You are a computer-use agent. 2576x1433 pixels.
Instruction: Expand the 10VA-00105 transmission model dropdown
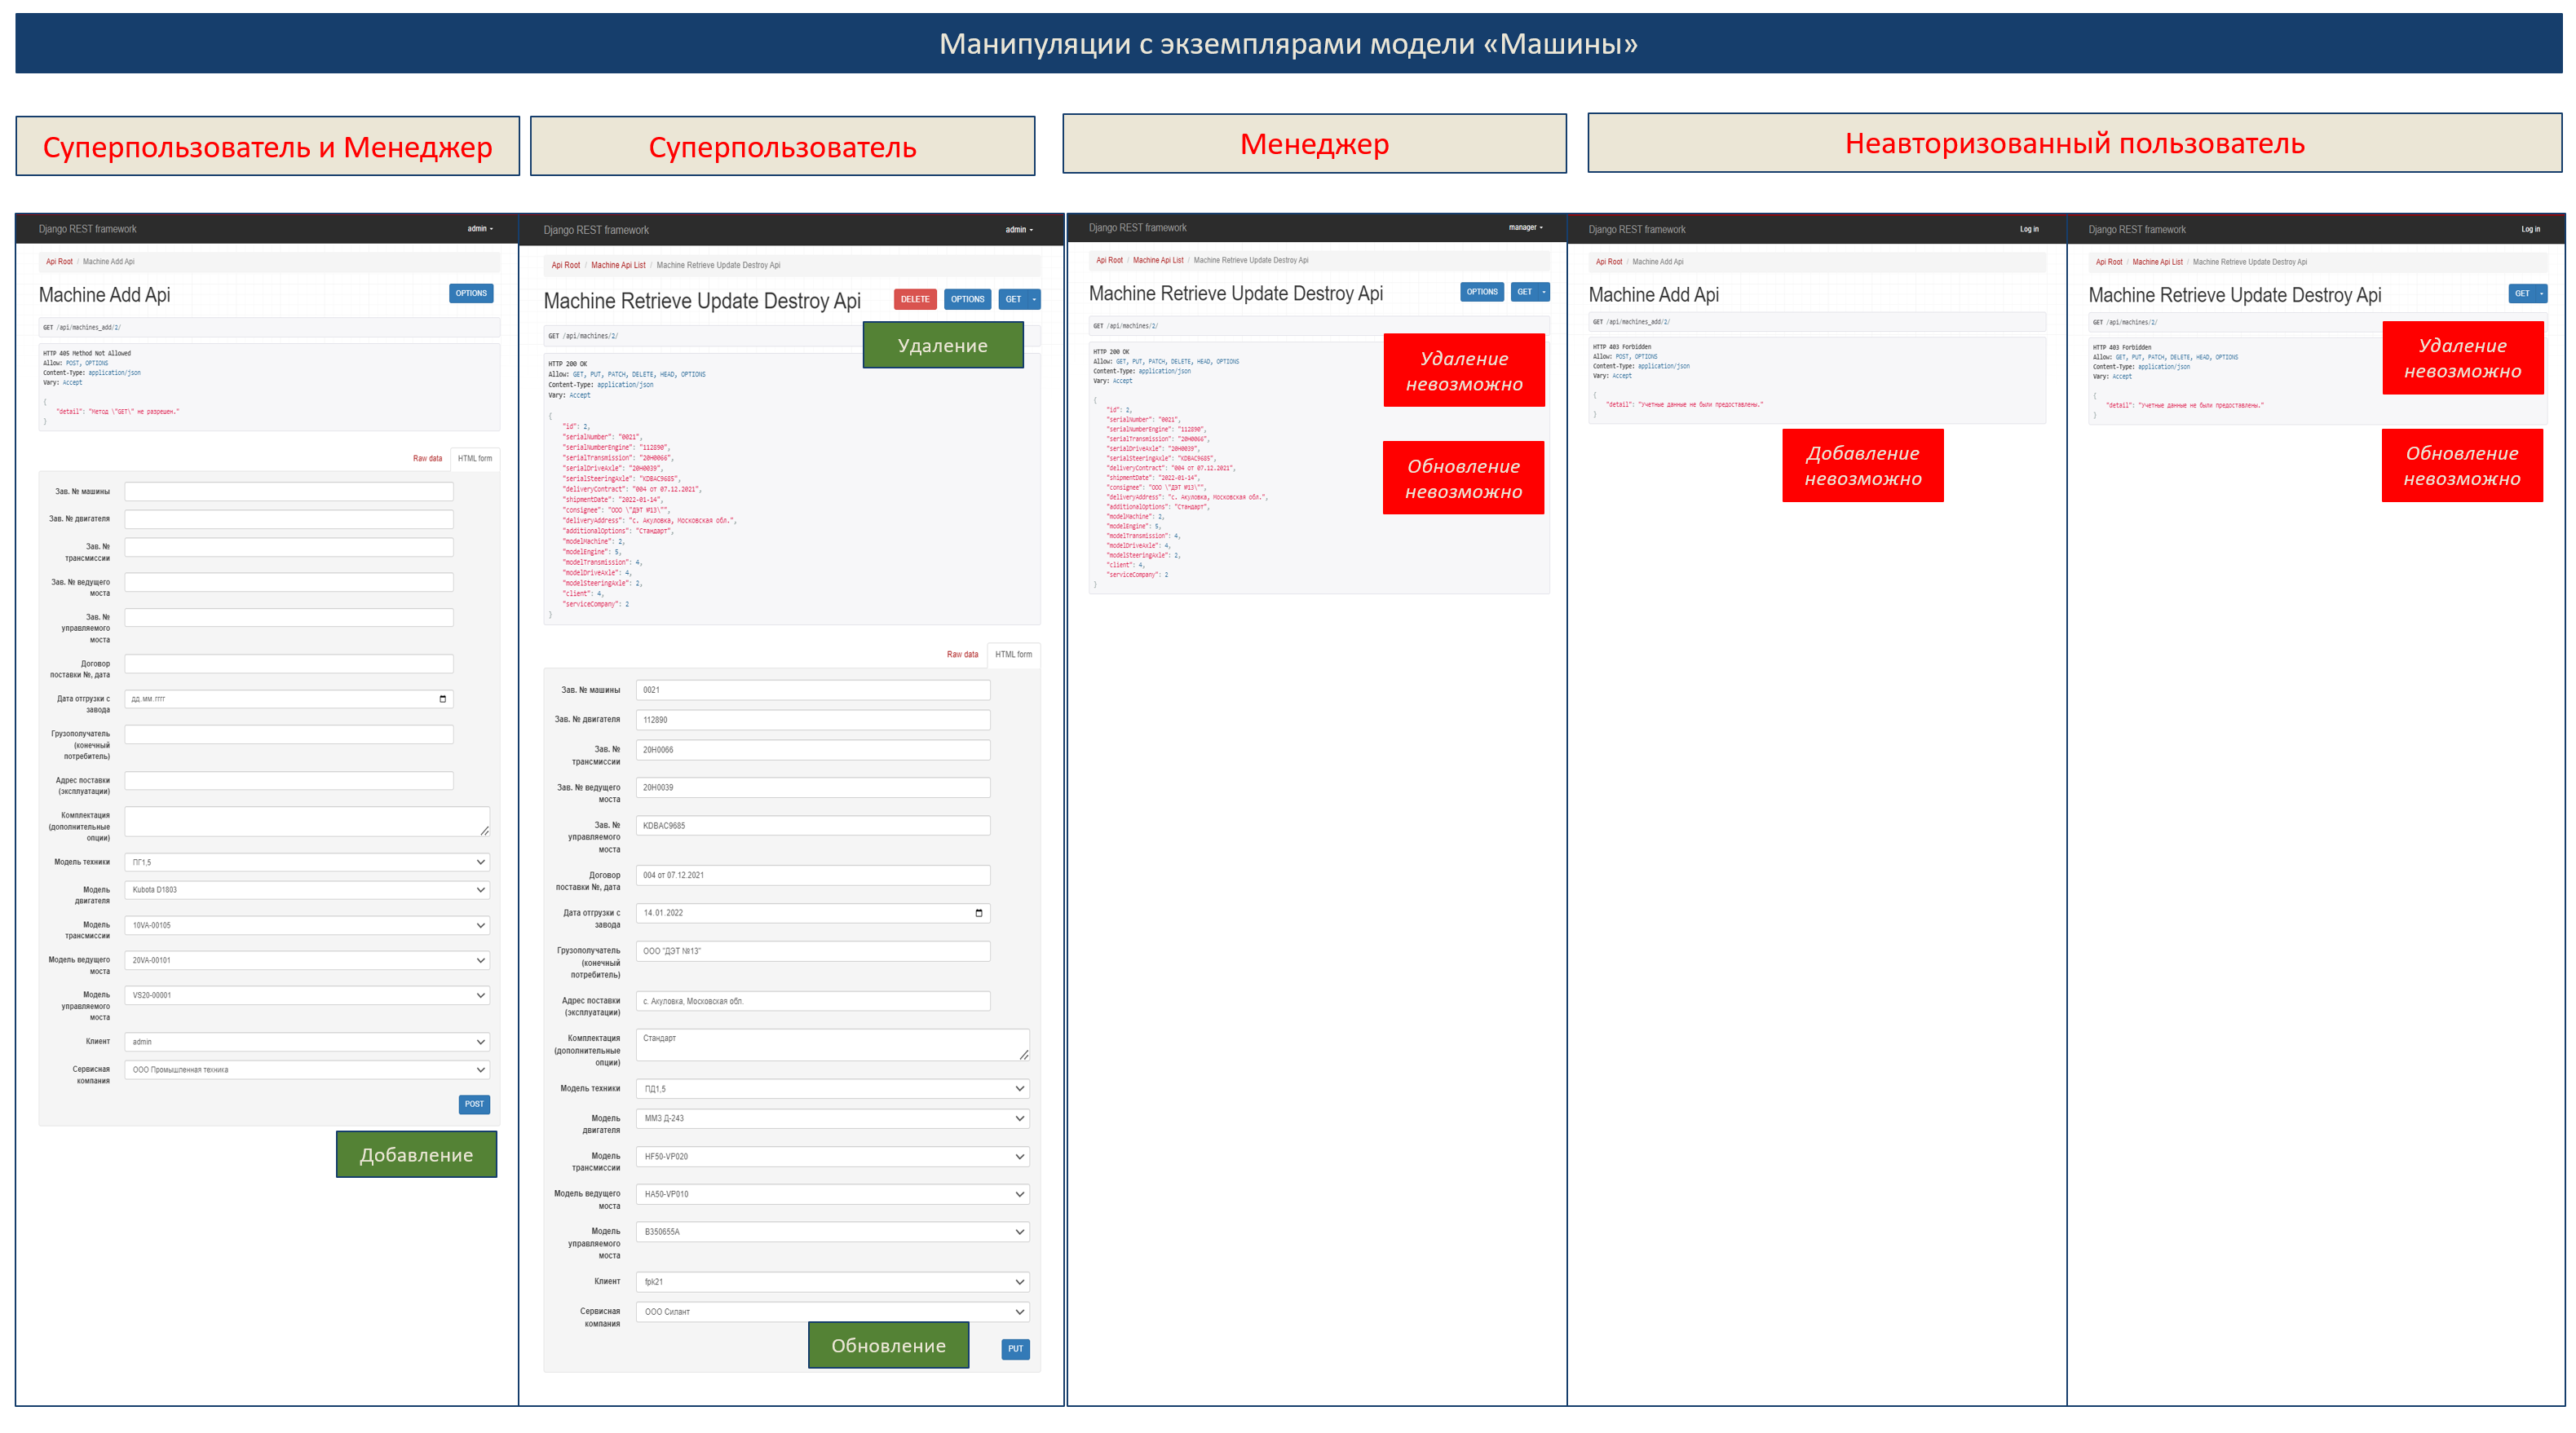tap(307, 925)
